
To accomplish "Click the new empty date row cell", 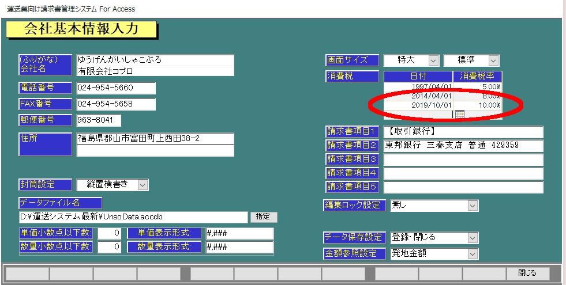I will pos(418,115).
